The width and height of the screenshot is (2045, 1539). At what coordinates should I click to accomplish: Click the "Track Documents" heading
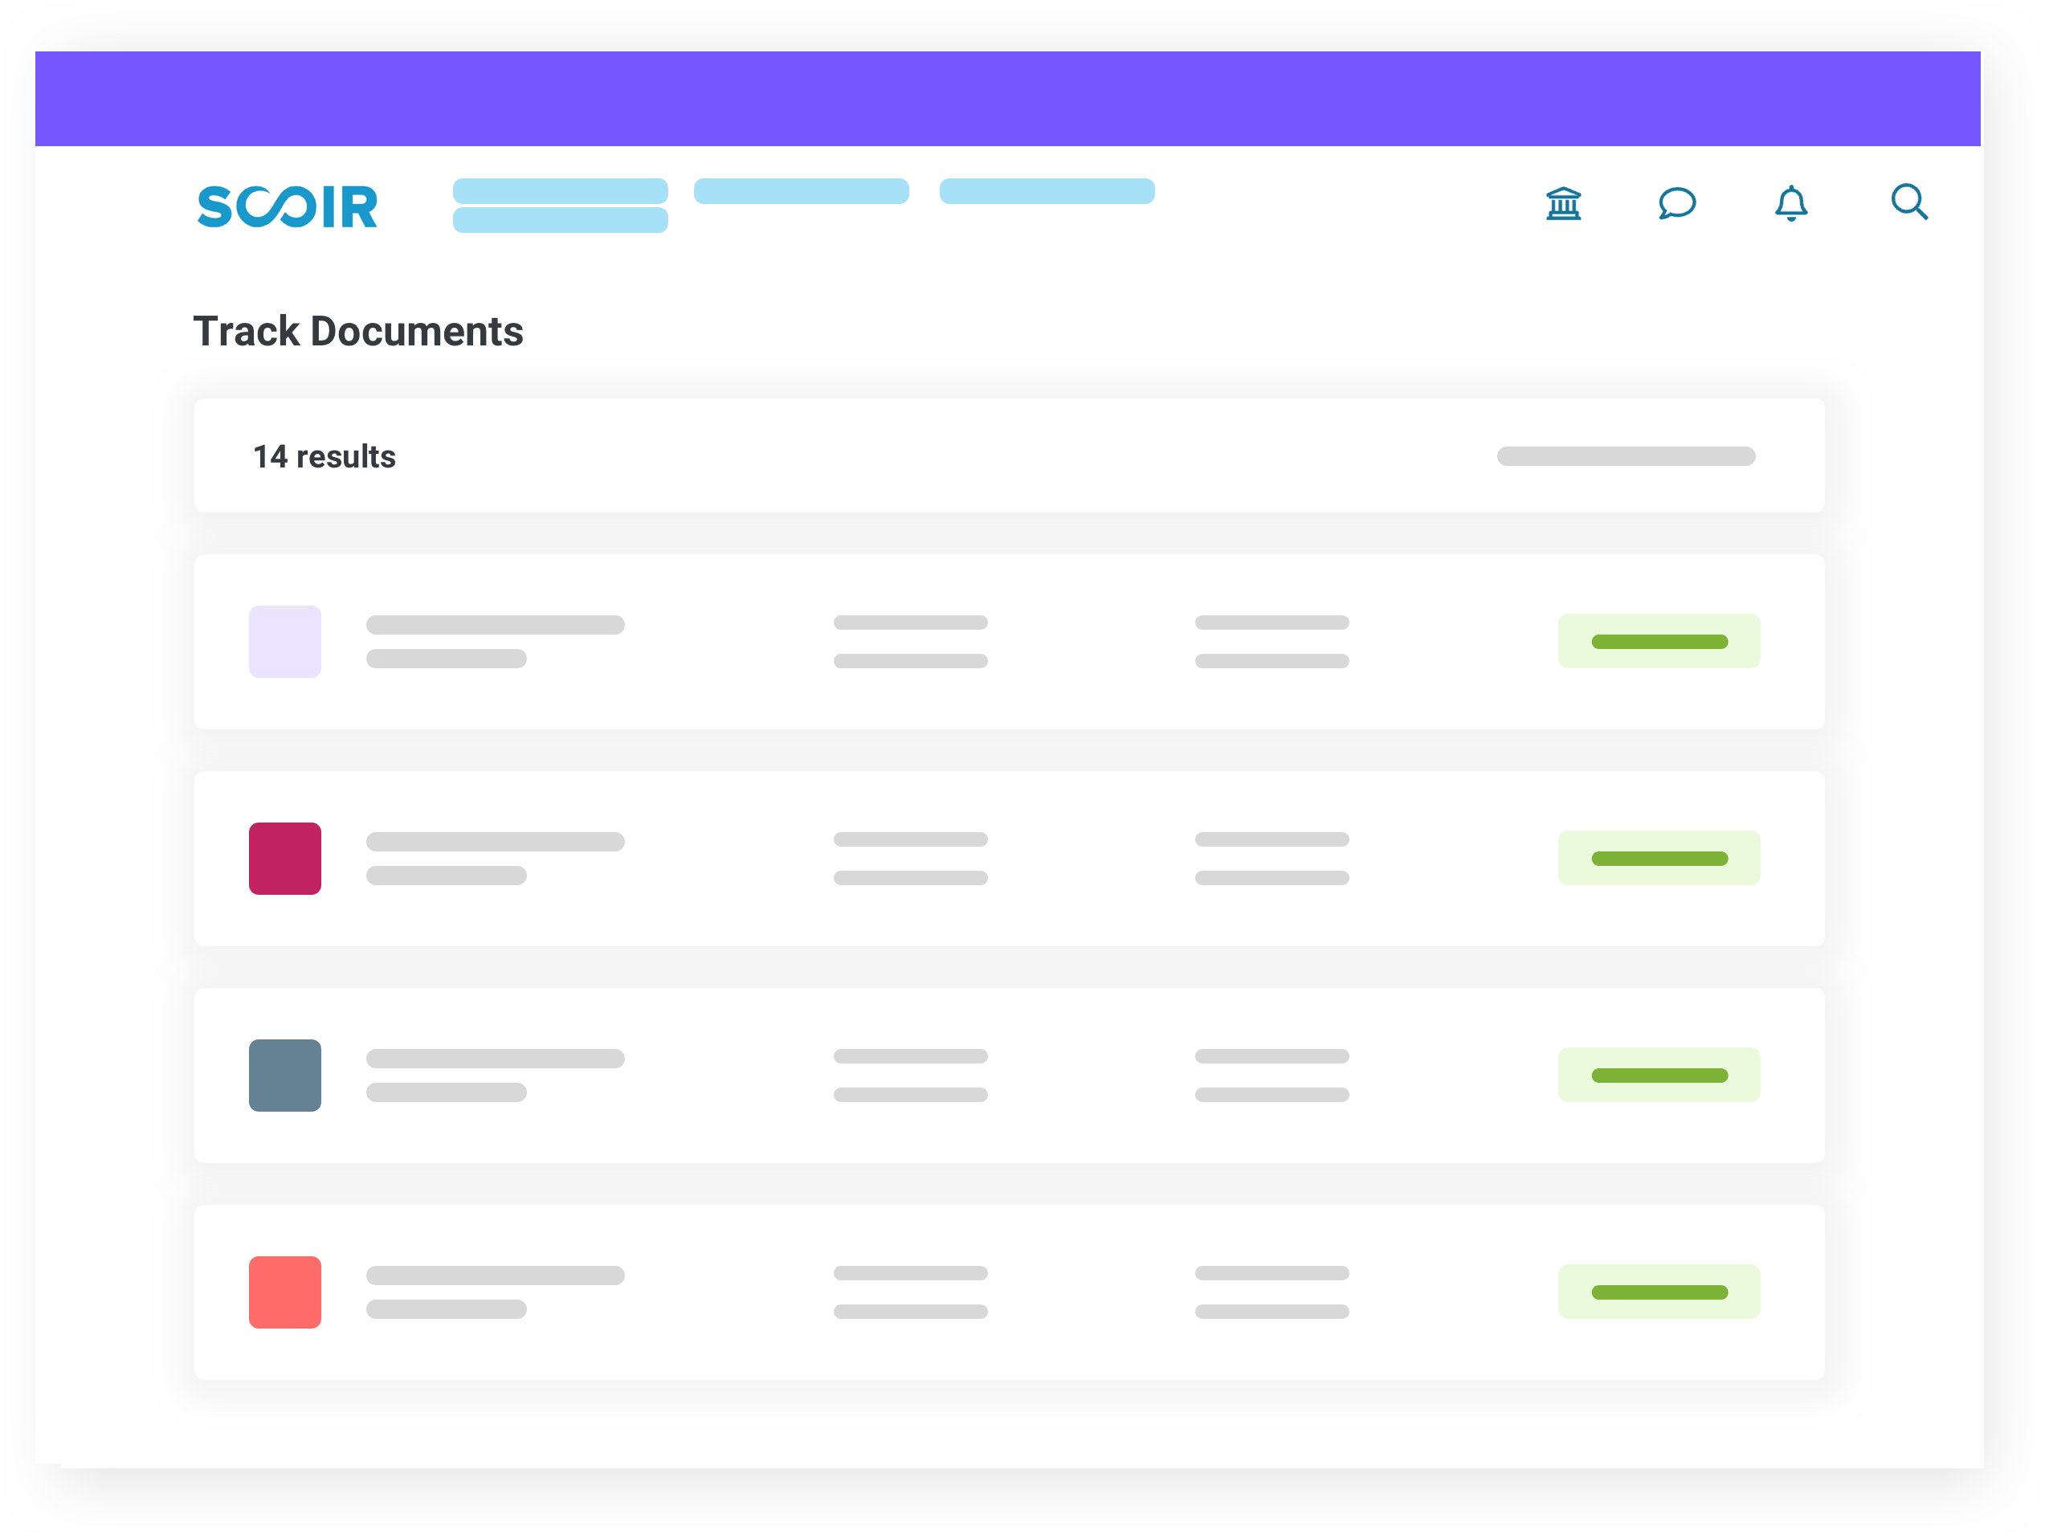tap(359, 331)
